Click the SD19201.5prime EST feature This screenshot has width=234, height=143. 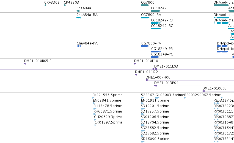143,109
